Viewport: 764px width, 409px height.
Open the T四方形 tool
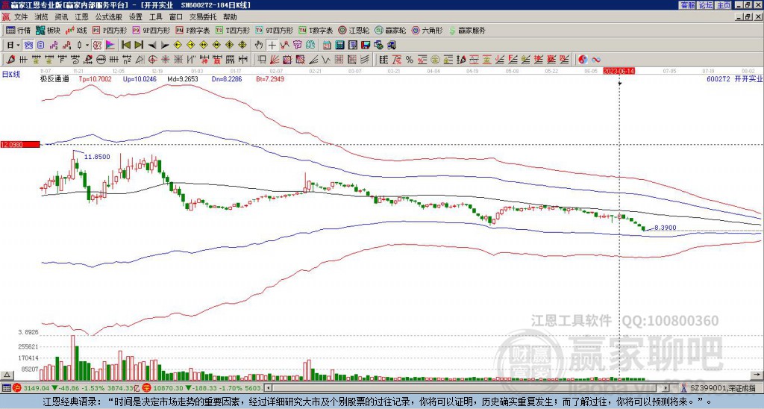click(233, 30)
